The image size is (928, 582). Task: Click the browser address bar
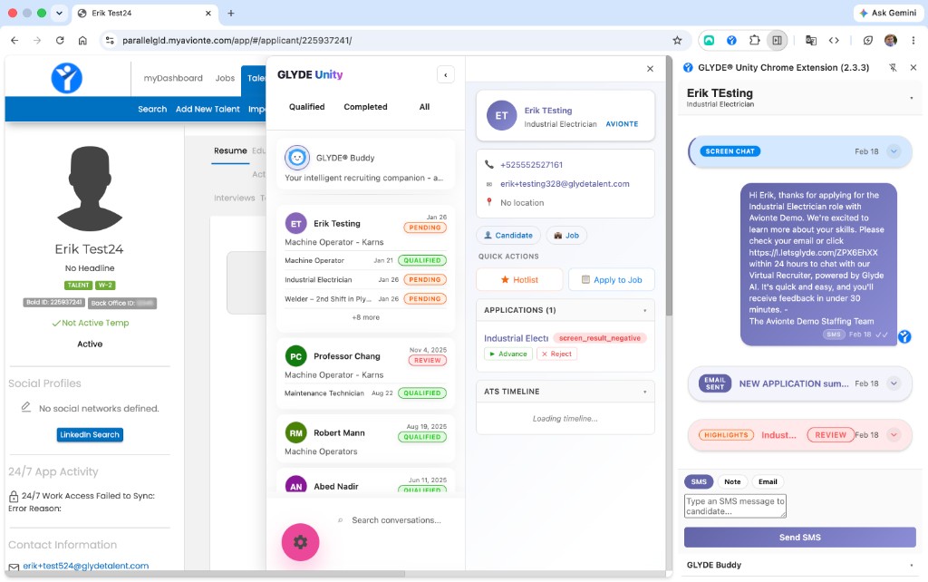click(x=391, y=40)
